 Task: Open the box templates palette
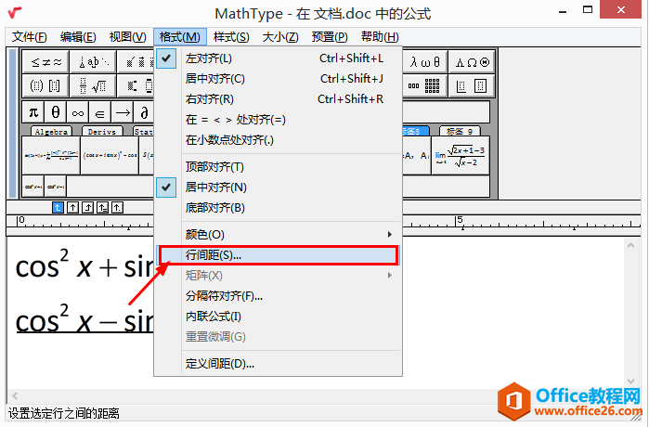coord(472,85)
